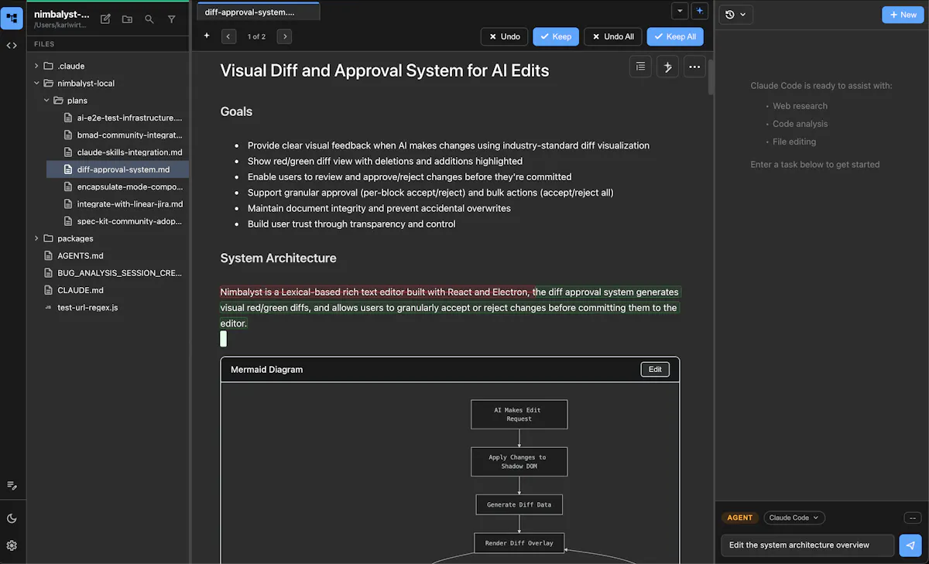The height and width of the screenshot is (564, 929).
Task: Click the AGENT mode badge
Action: (x=740, y=518)
